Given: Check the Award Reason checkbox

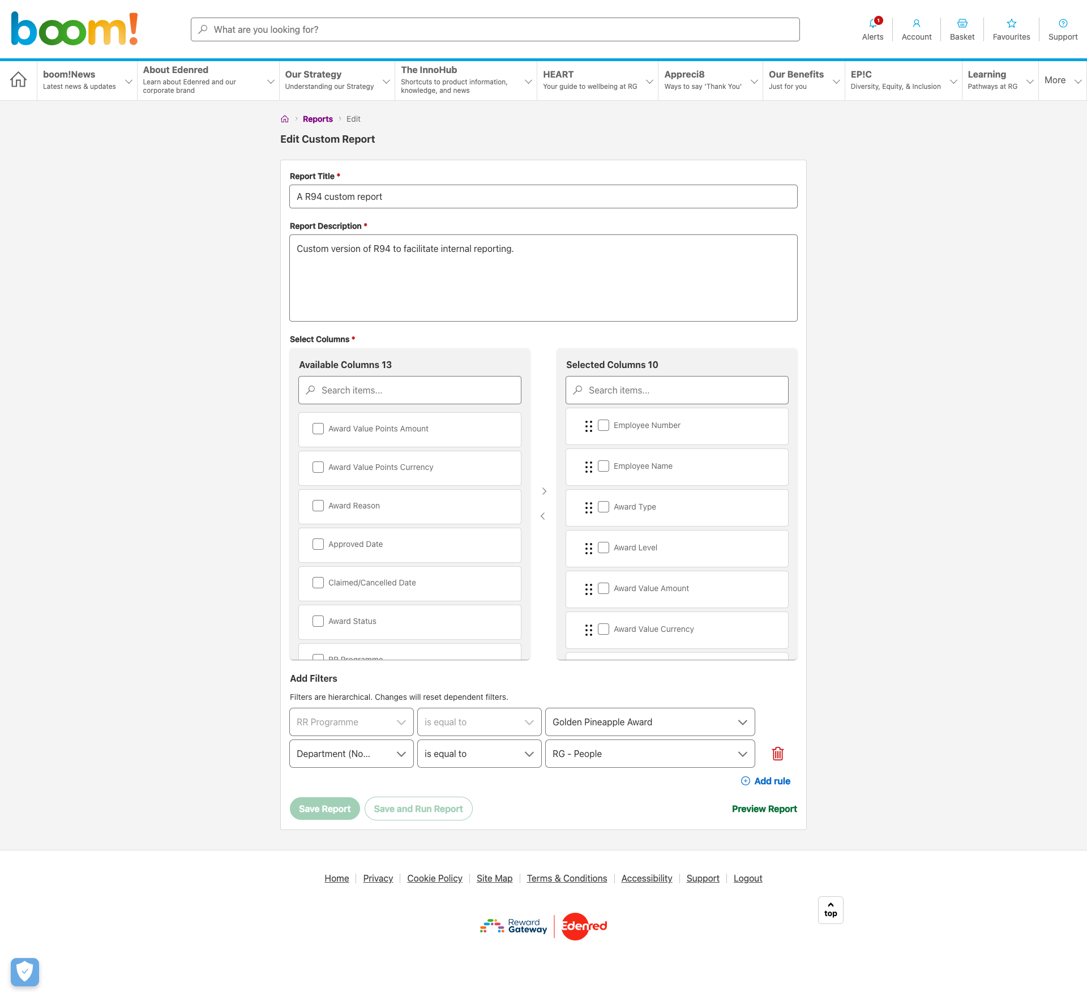Looking at the screenshot, I should 318,506.
